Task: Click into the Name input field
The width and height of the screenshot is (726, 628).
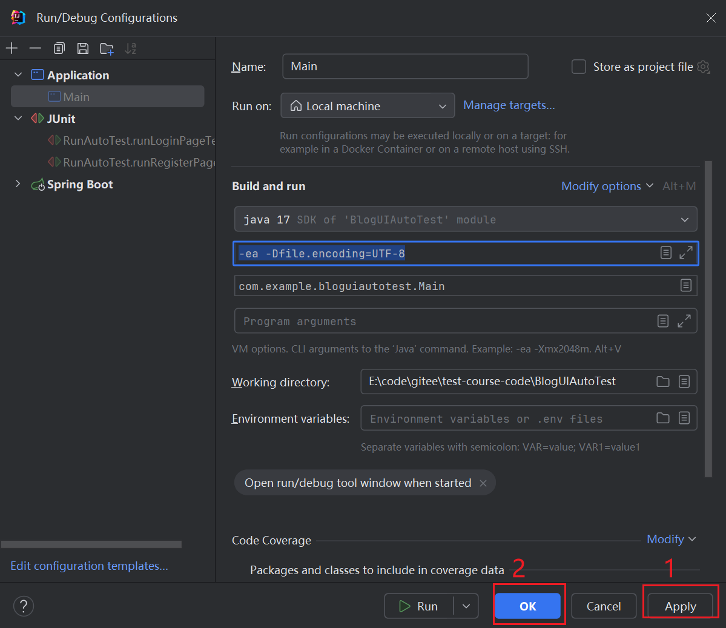Action: (x=405, y=66)
